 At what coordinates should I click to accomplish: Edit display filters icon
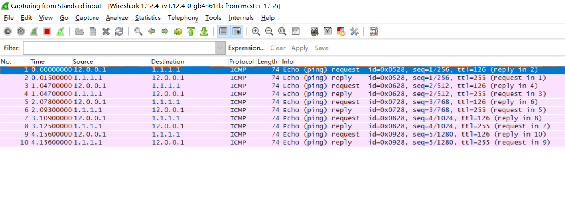coord(328,32)
